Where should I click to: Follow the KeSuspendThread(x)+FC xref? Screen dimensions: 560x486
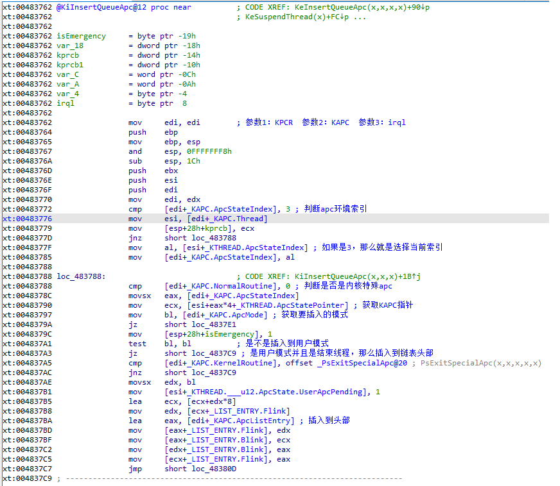[297, 17]
